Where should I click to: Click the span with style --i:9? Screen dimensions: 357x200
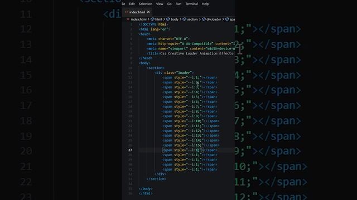190,116
